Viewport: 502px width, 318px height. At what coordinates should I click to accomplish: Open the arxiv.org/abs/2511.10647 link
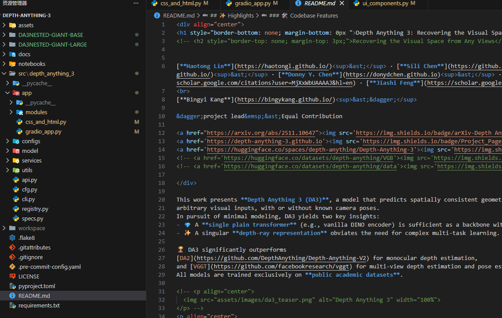coord(263,133)
